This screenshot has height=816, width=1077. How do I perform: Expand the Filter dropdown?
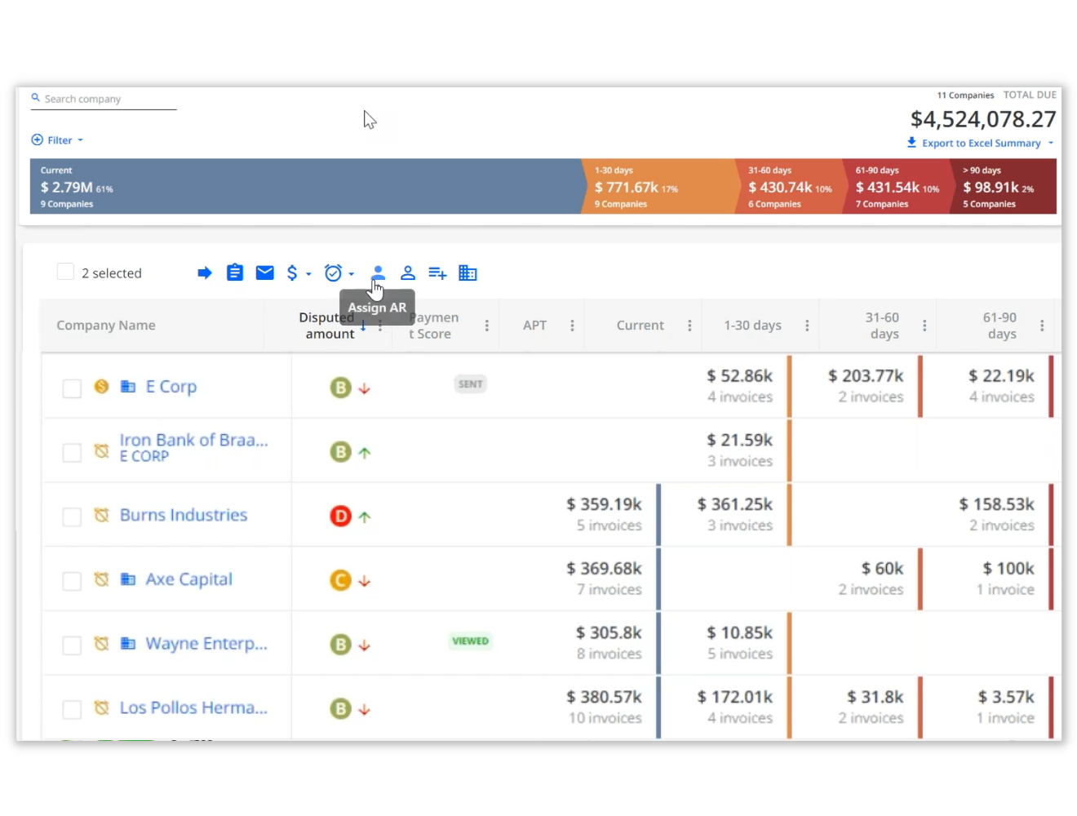coord(57,140)
